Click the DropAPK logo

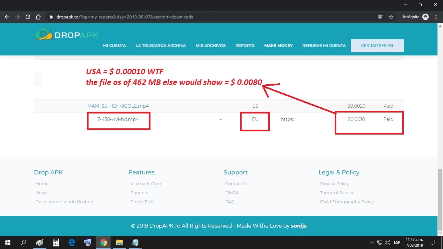[66, 35]
